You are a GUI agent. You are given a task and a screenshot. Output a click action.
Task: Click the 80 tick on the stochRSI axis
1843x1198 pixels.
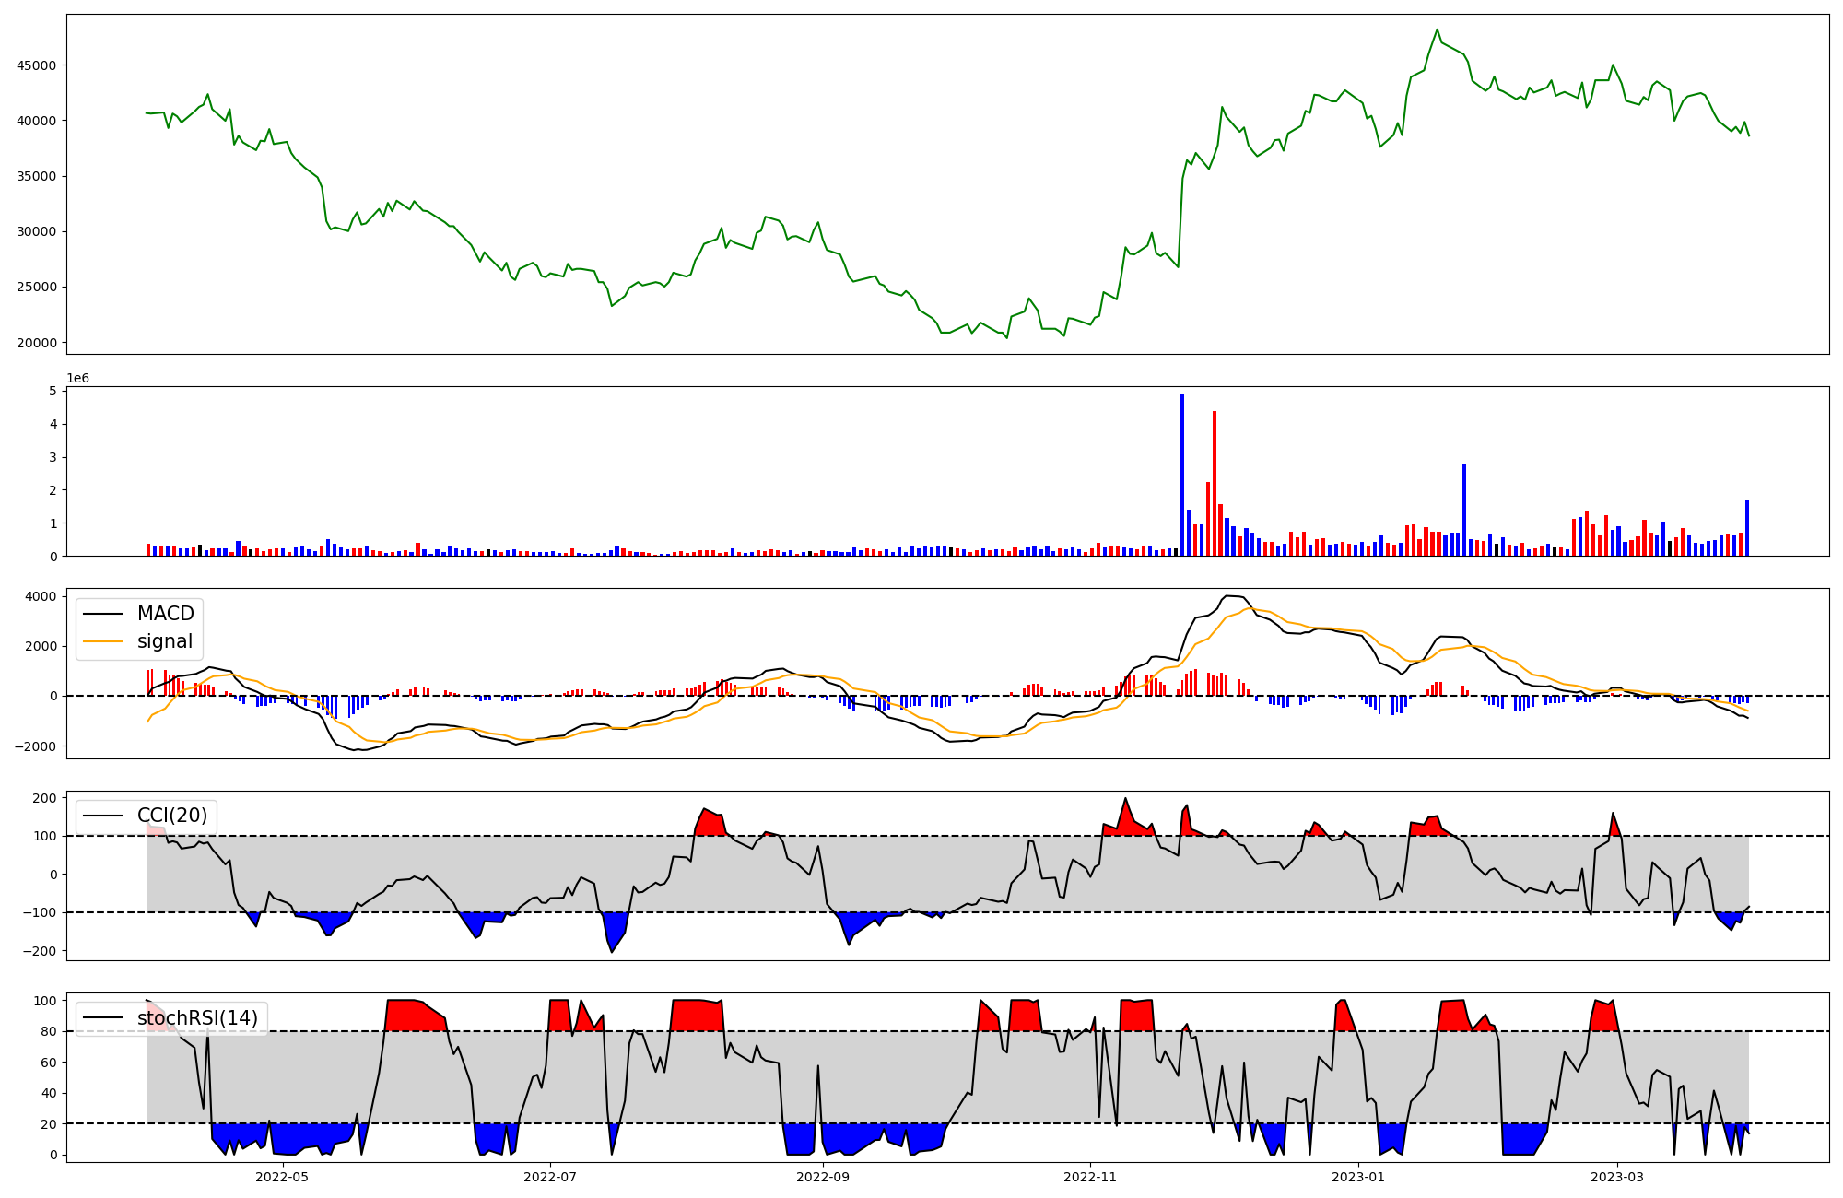click(x=49, y=1031)
